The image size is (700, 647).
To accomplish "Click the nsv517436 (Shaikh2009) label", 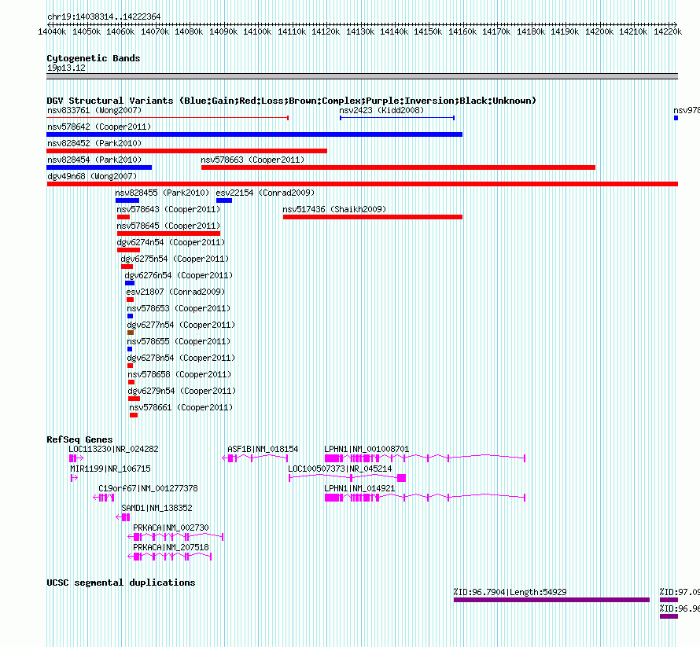I will tap(334, 209).
